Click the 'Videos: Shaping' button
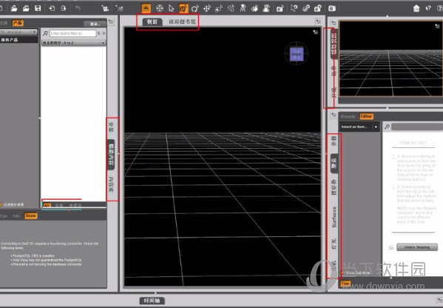Viewport: 443px width, 308px height. [x=417, y=247]
